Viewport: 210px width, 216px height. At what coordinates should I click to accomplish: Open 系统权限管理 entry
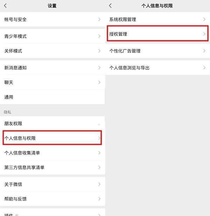click(157, 20)
